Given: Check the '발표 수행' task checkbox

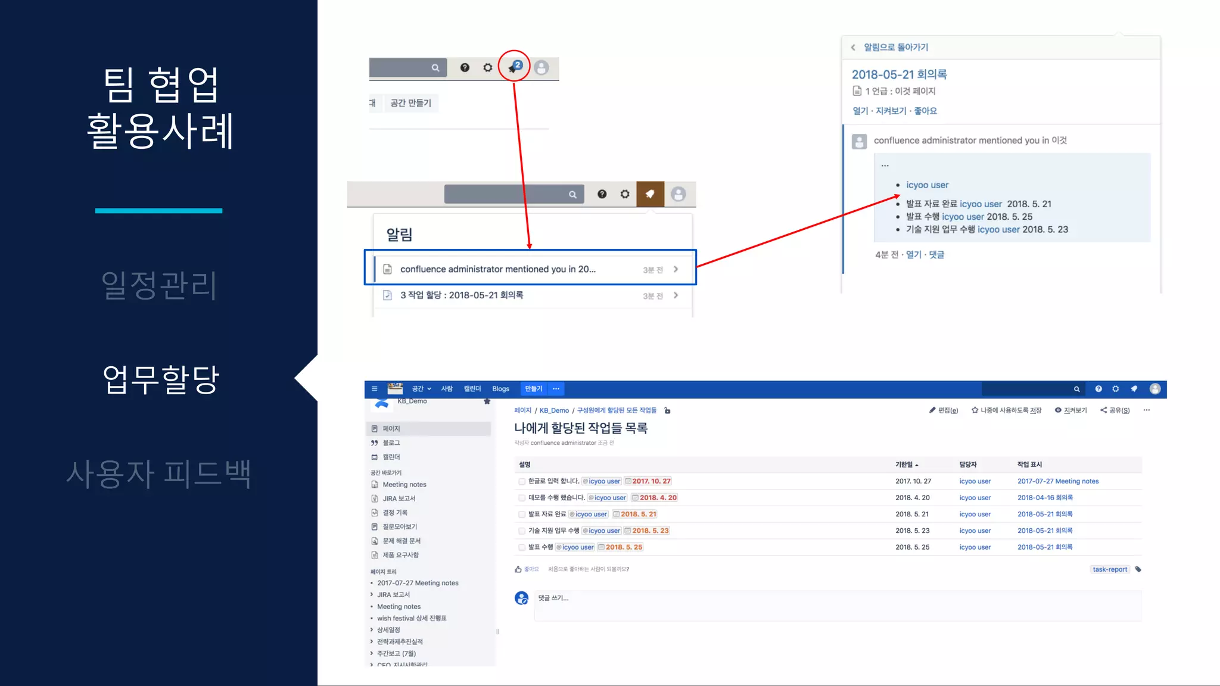Looking at the screenshot, I should [x=522, y=547].
